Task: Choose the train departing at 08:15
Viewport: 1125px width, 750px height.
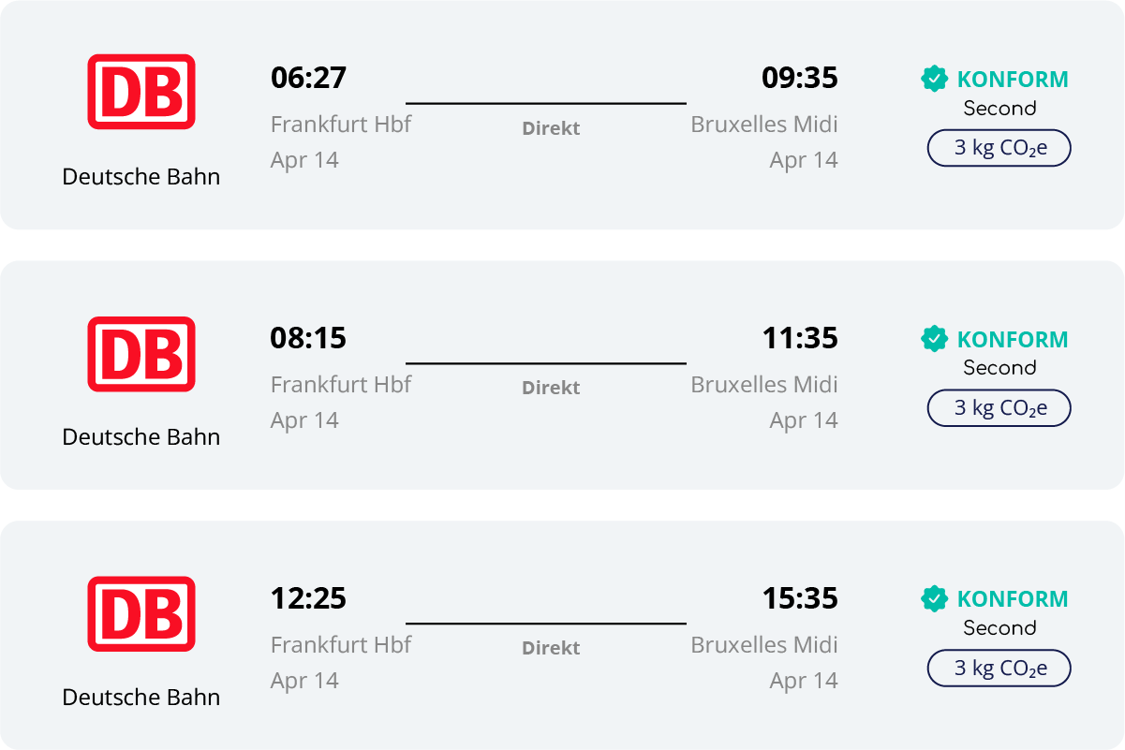Action: 562,375
